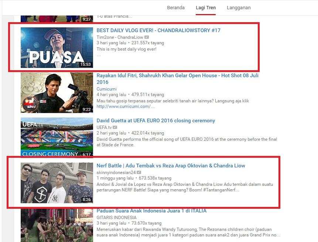318x242 pixels.
Task: Click verified badge beside skinnyindonesian24
Action: [139, 173]
